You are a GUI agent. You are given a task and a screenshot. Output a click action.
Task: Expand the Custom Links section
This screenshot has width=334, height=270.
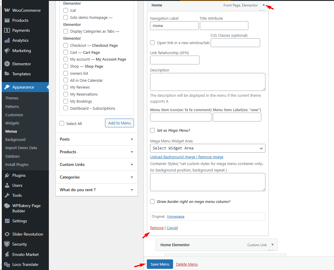[97, 164]
